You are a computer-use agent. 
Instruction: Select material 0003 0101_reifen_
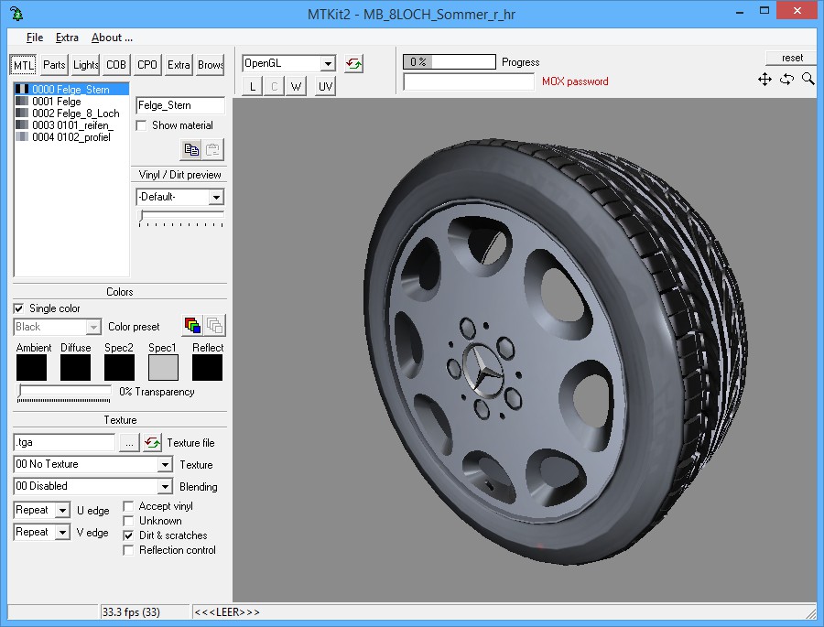pyautogui.click(x=71, y=125)
